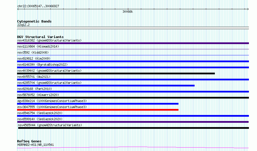
Task: Click the black nsv4565044 variant bar
Action: (x=133, y=128)
